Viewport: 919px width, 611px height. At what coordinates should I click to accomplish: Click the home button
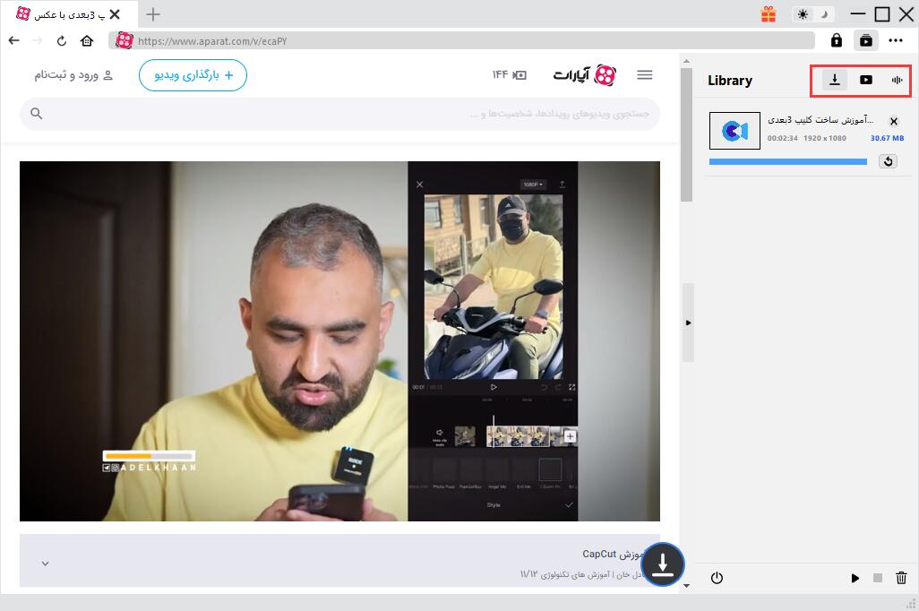87,40
